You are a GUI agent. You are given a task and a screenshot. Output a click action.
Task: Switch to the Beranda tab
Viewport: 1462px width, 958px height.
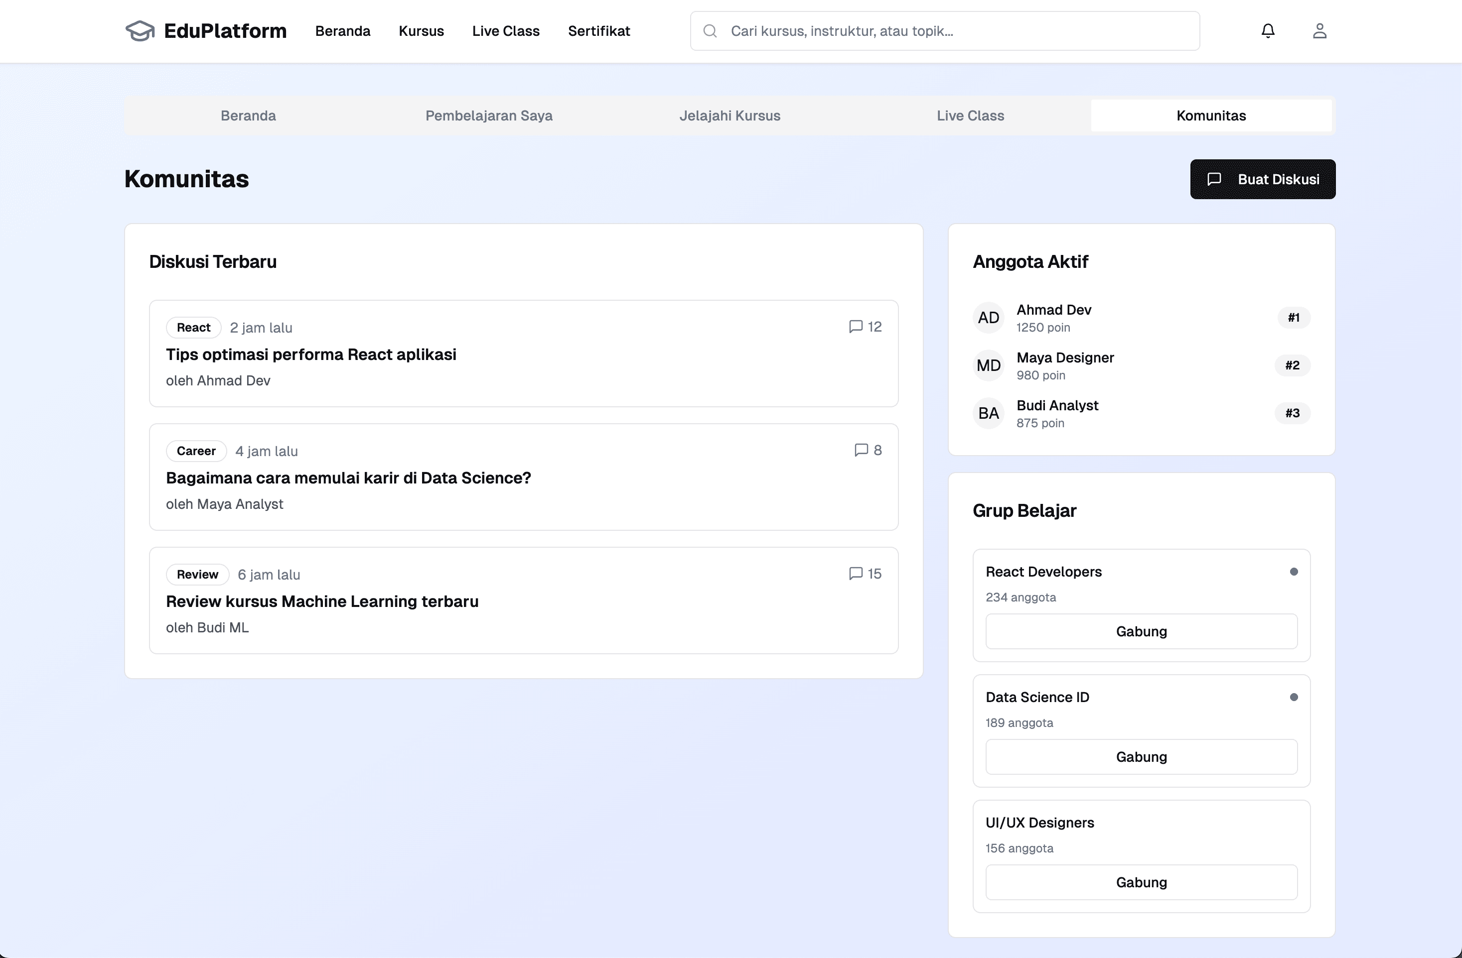(x=248, y=116)
